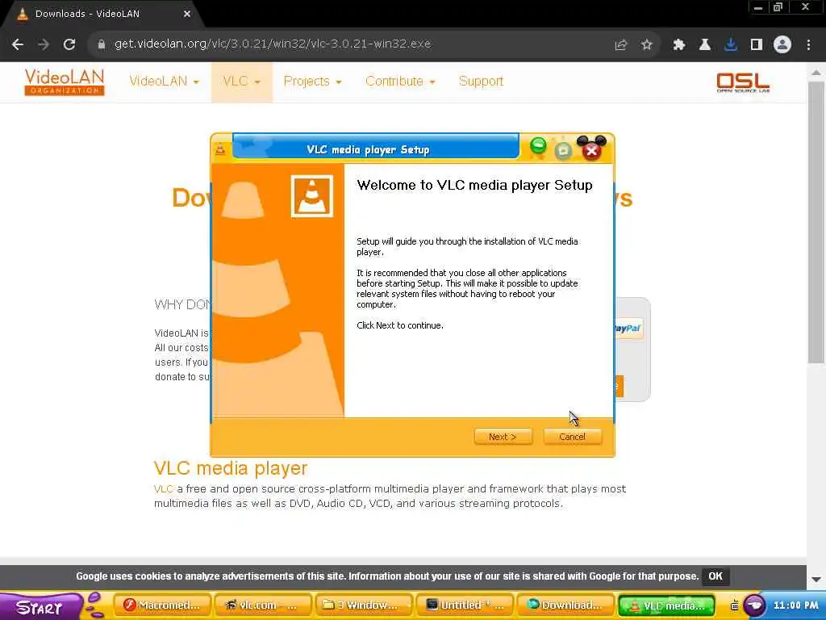The image size is (826, 620).
Task: Switch to the Untitled taskbar item
Action: 465,605
